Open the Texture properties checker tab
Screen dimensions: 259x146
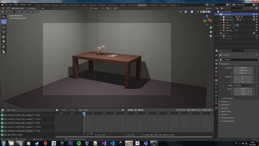click(216, 108)
